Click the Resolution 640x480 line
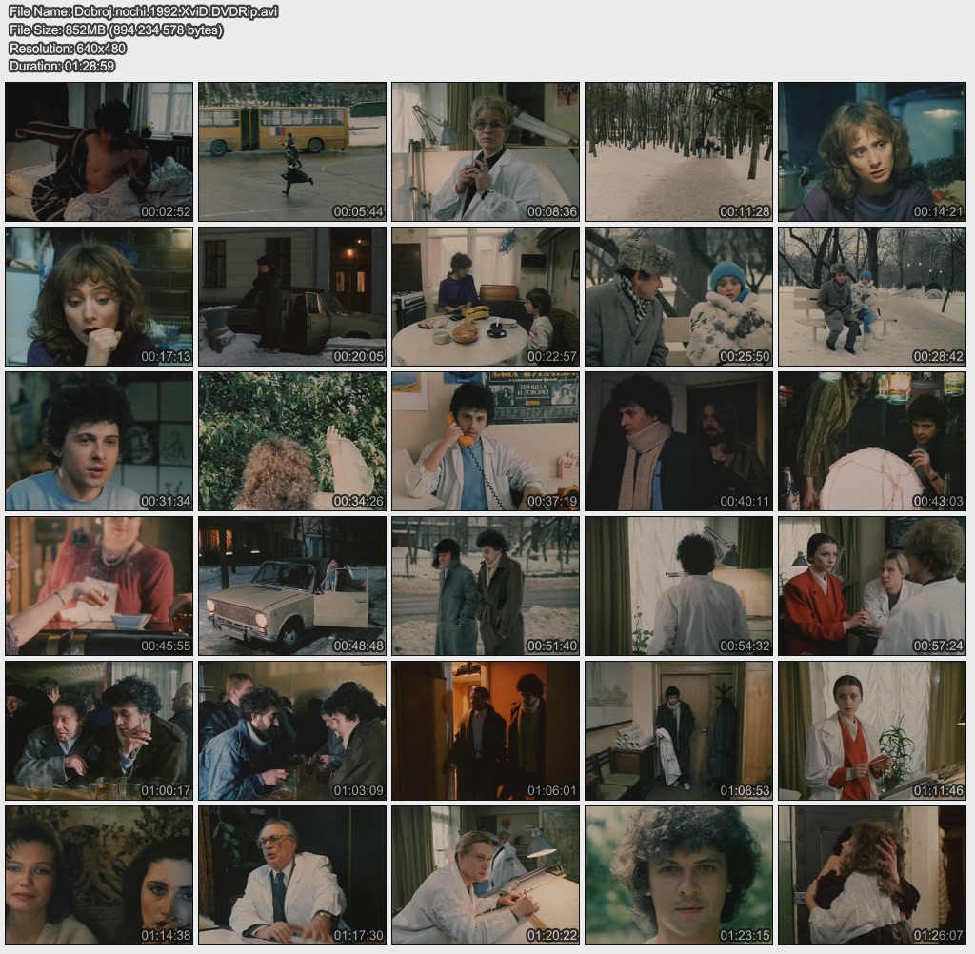 (x=68, y=48)
